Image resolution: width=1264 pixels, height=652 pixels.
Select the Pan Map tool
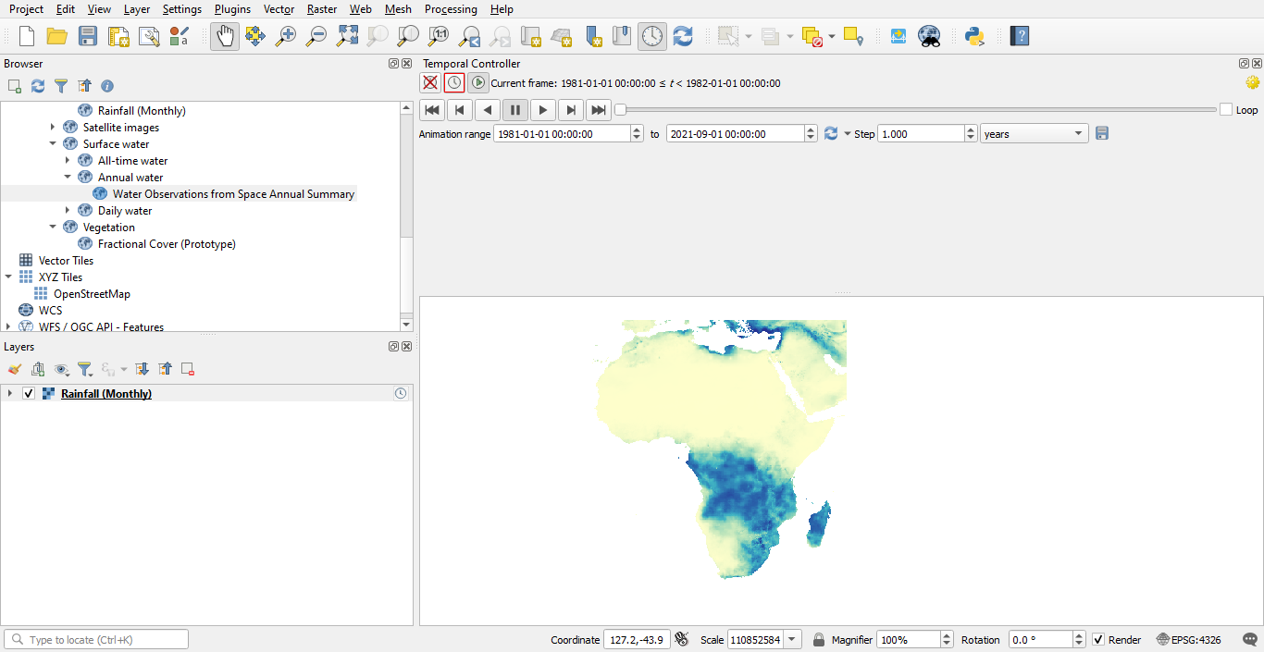(x=225, y=36)
